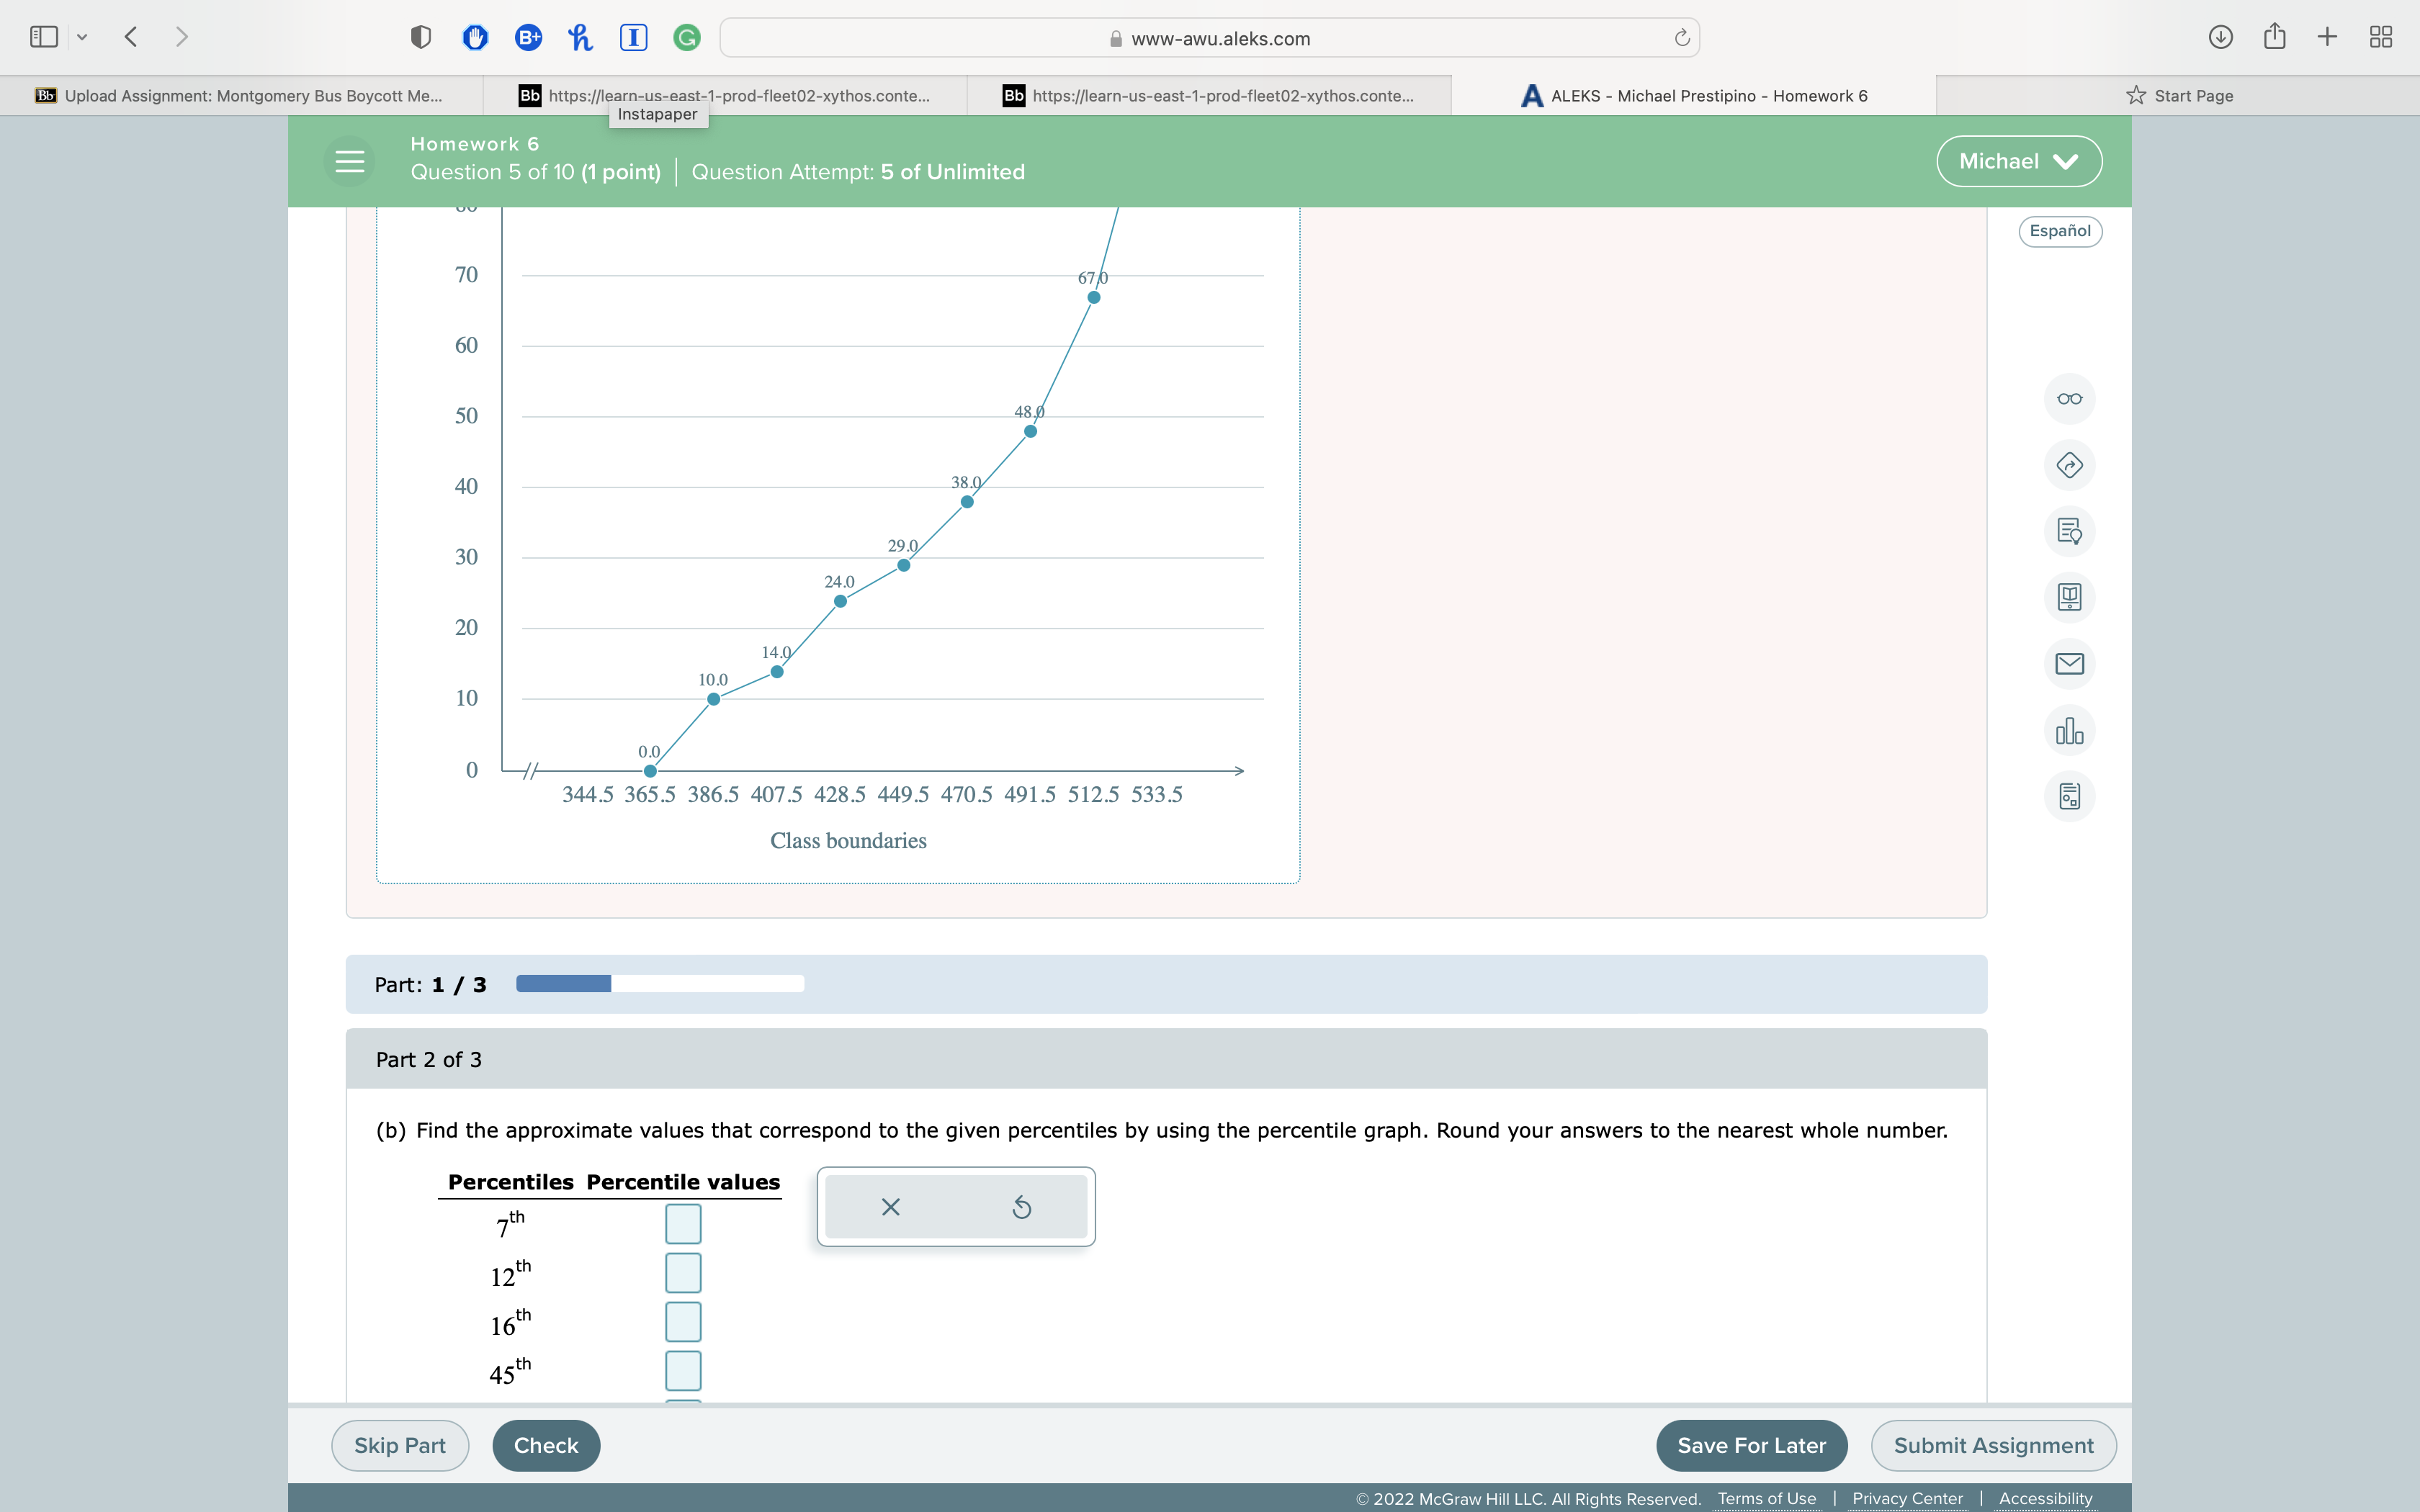Image resolution: width=2420 pixels, height=1512 pixels.
Task: Open the textbook ebook icon
Action: pyautogui.click(x=2069, y=597)
